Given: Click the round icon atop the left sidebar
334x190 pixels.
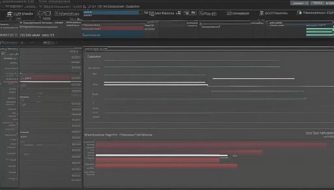Looking at the screenshot, I should pyautogui.click(x=3, y=53).
